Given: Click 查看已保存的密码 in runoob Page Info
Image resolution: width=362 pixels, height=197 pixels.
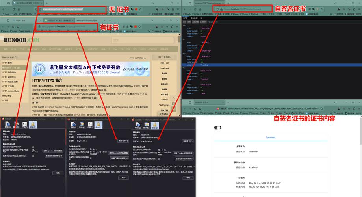Looking at the screenshot, I should (120, 158).
